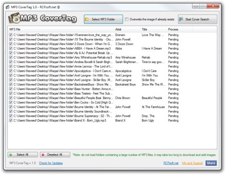Image resolution: width=226 pixels, height=175 pixels.
Task: Select the Eminem artist cell
Action: pyautogui.click(x=120, y=35)
